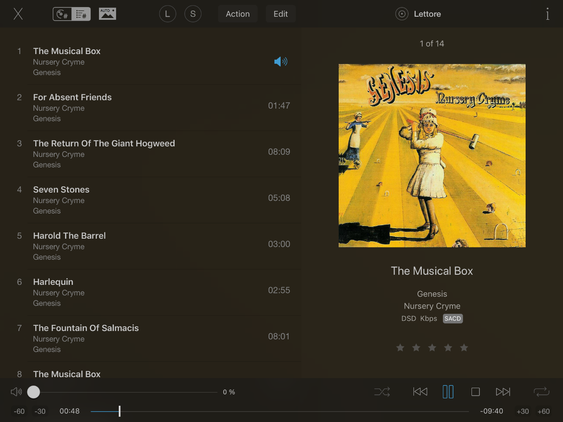Rate the track four stars
563x422 pixels.
pyautogui.click(x=448, y=348)
